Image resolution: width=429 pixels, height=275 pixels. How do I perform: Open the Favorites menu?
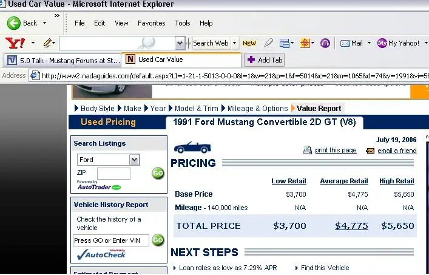pyautogui.click(x=152, y=23)
